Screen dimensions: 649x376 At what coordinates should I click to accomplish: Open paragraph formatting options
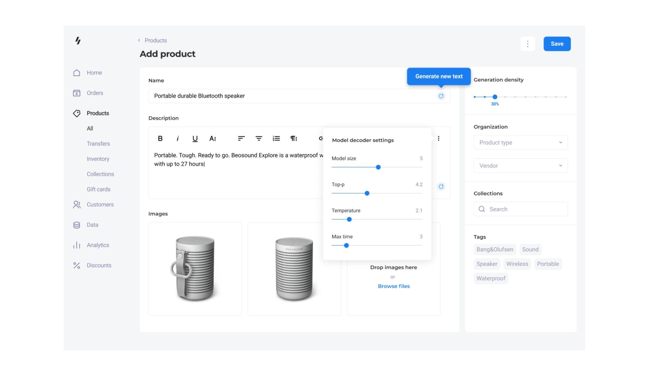point(294,138)
